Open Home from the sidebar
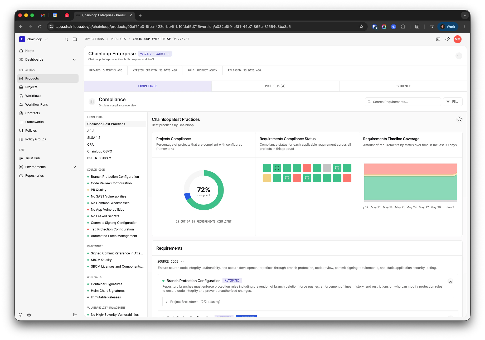This screenshot has height=340, width=485. [x=48, y=51]
